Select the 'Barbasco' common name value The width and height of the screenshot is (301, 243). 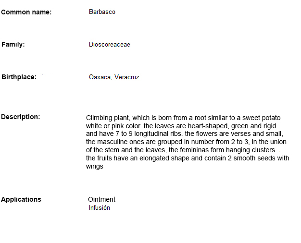[102, 12]
